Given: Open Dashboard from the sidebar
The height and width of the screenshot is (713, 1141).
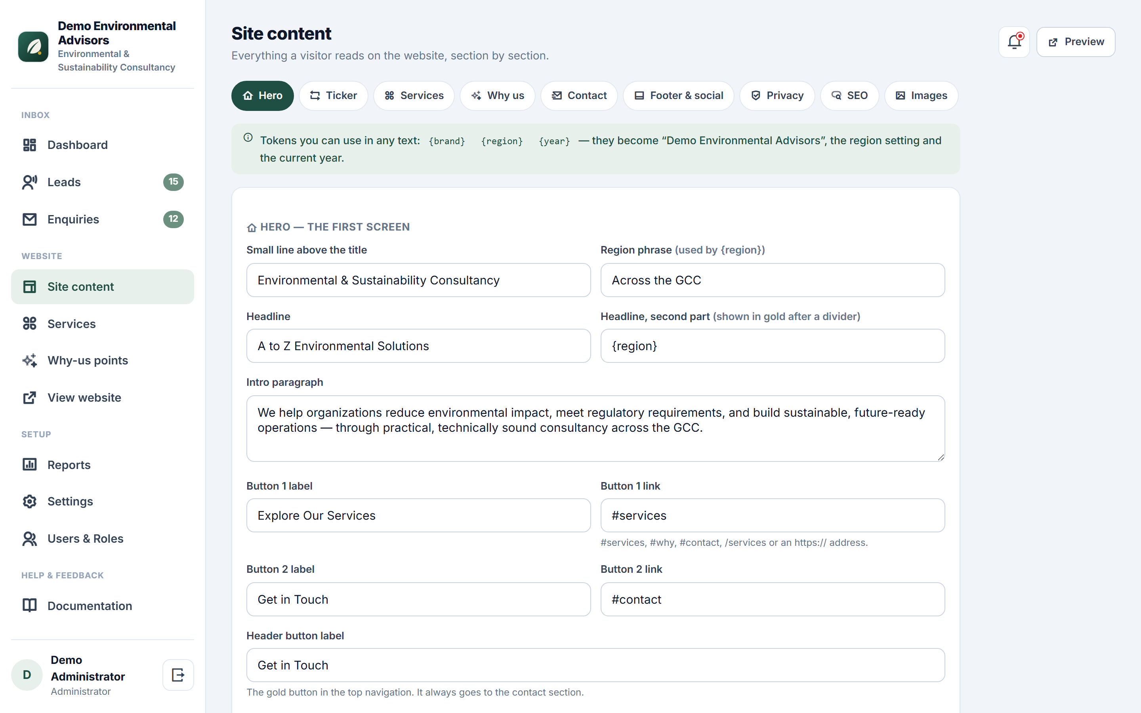Looking at the screenshot, I should point(102,145).
